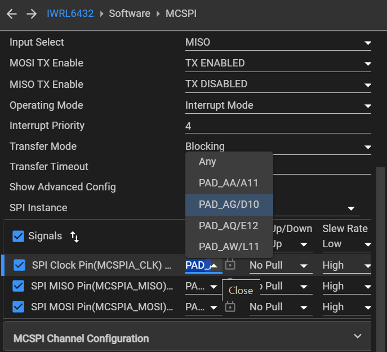Open the Signals Pull Up/Down header dropdown

pos(293,244)
